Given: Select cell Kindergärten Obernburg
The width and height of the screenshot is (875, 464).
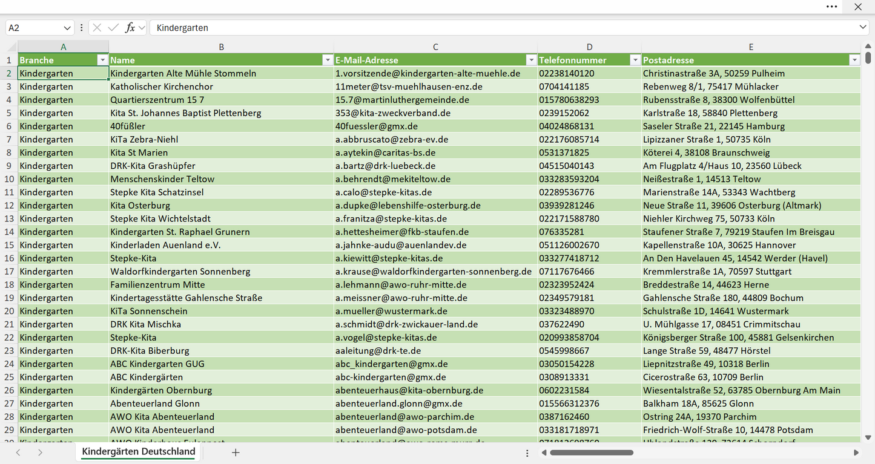Looking at the screenshot, I should point(222,390).
